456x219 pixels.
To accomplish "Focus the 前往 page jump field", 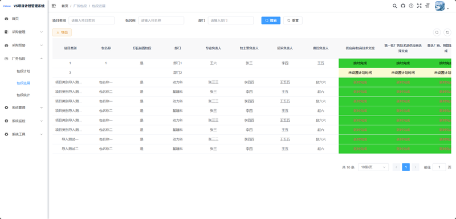I will click(x=439, y=167).
